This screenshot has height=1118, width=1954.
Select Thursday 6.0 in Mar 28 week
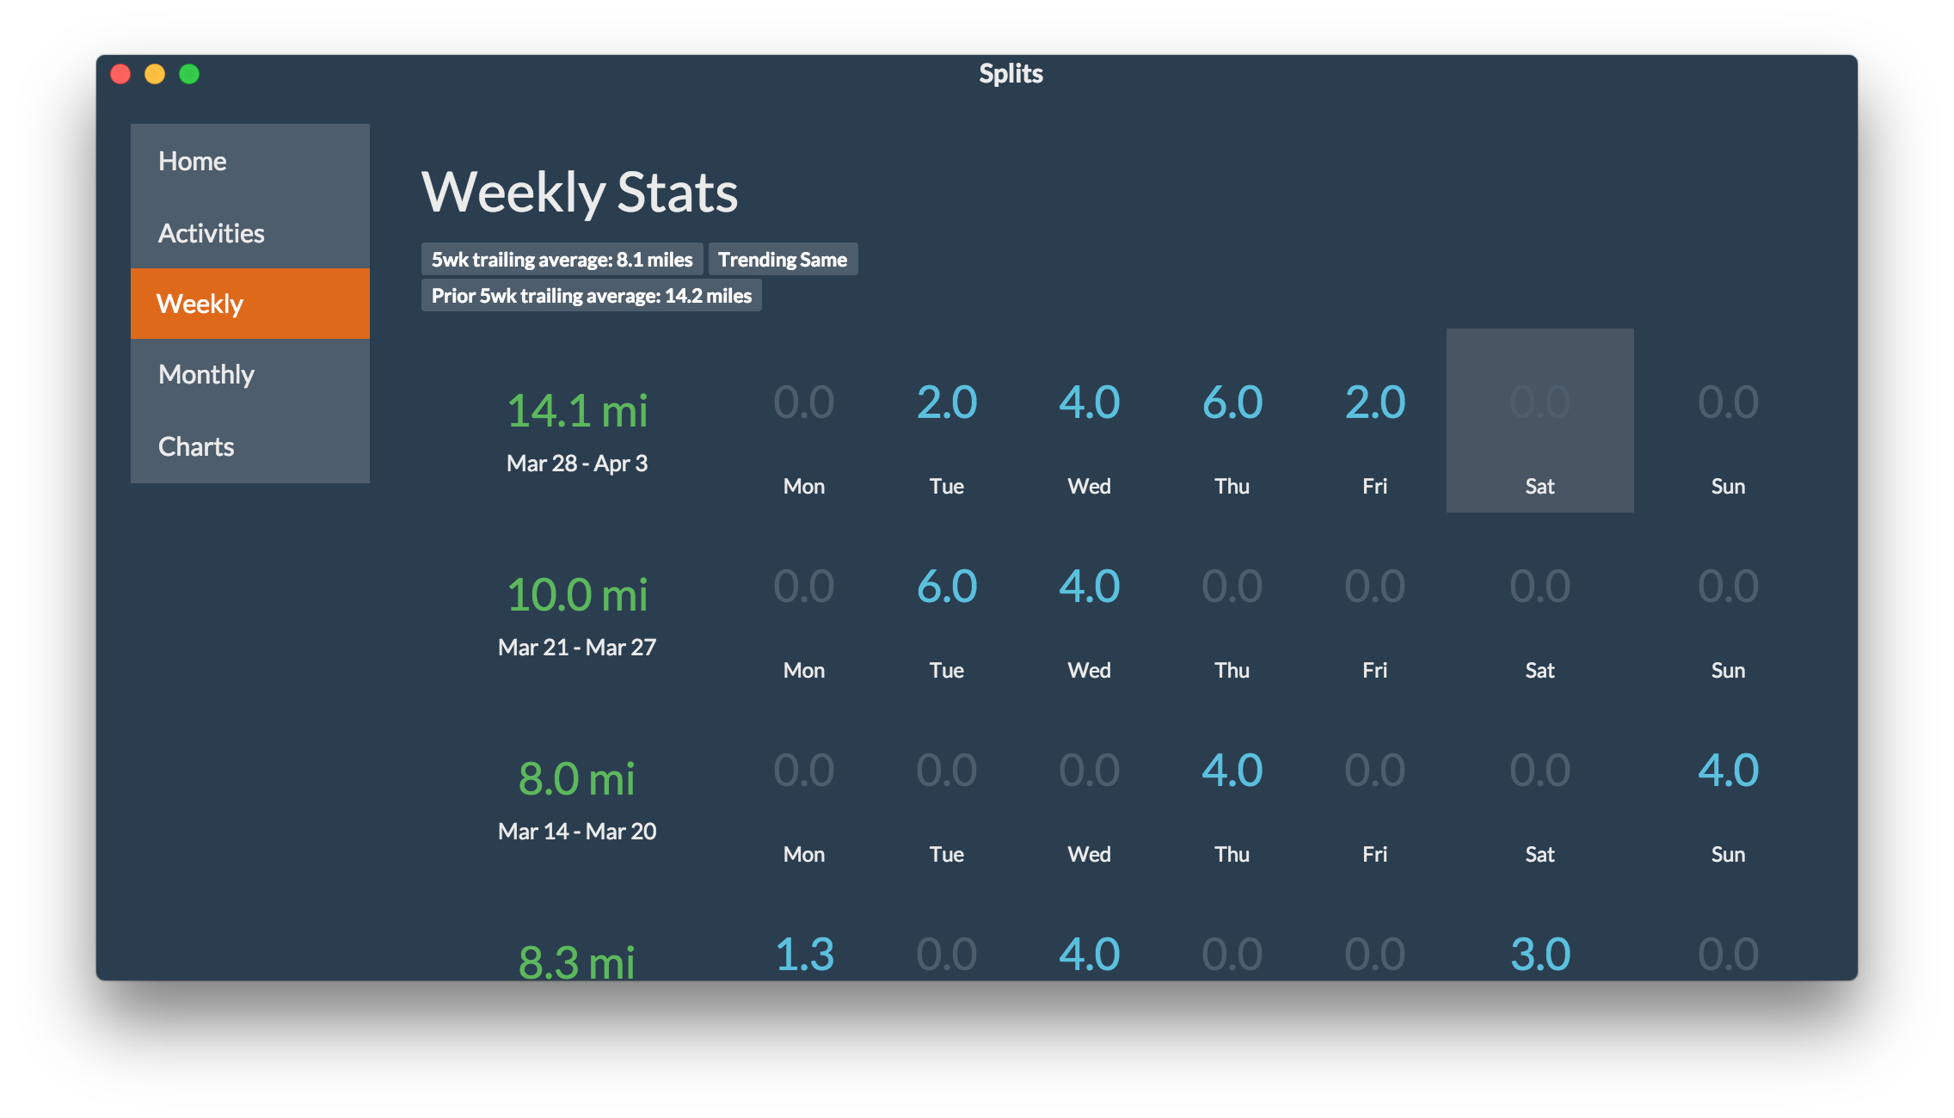coord(1232,402)
